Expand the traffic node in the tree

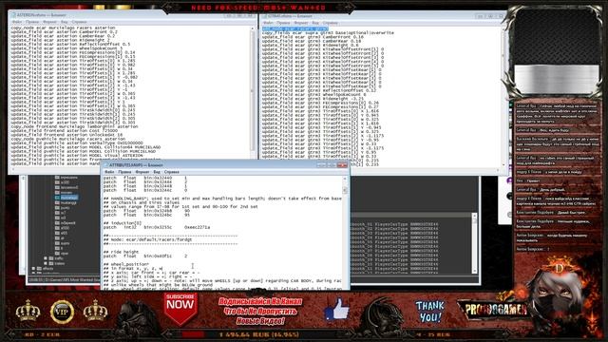point(45,258)
